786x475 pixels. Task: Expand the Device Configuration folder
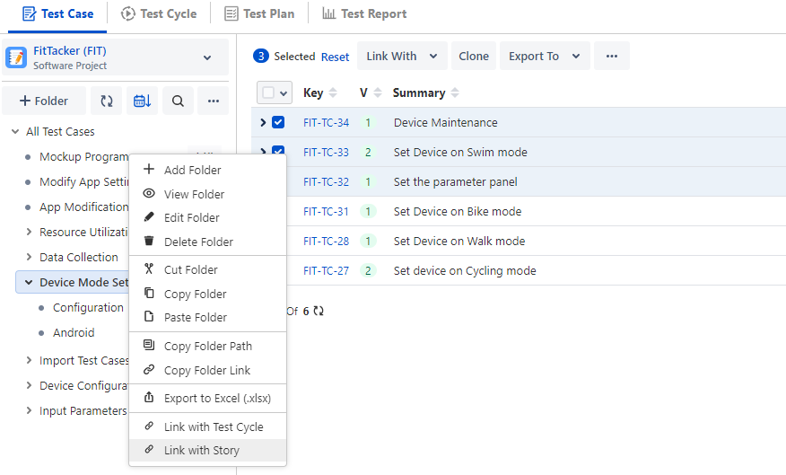coord(29,385)
